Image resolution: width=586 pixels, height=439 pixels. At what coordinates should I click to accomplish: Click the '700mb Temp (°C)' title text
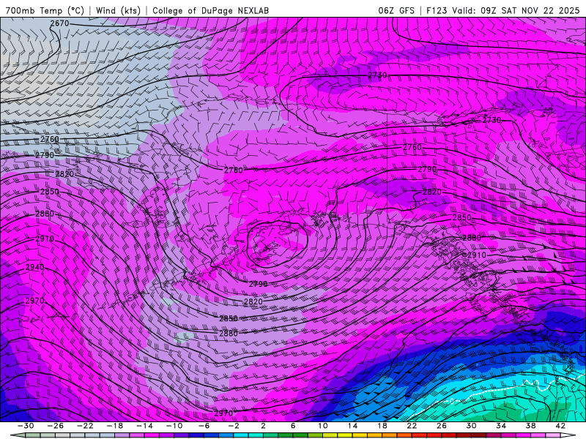point(45,10)
